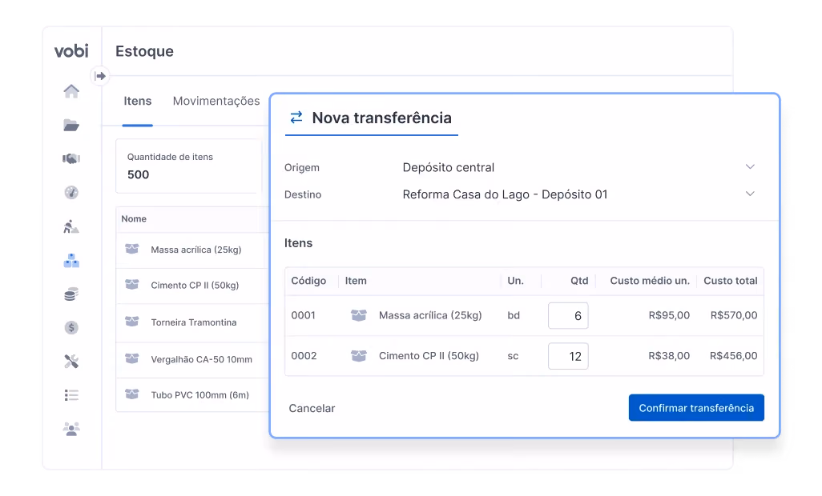Screen dimensions: 822x496
Task: Click Cimento CP II (50kg) in transfer table
Action: point(429,356)
